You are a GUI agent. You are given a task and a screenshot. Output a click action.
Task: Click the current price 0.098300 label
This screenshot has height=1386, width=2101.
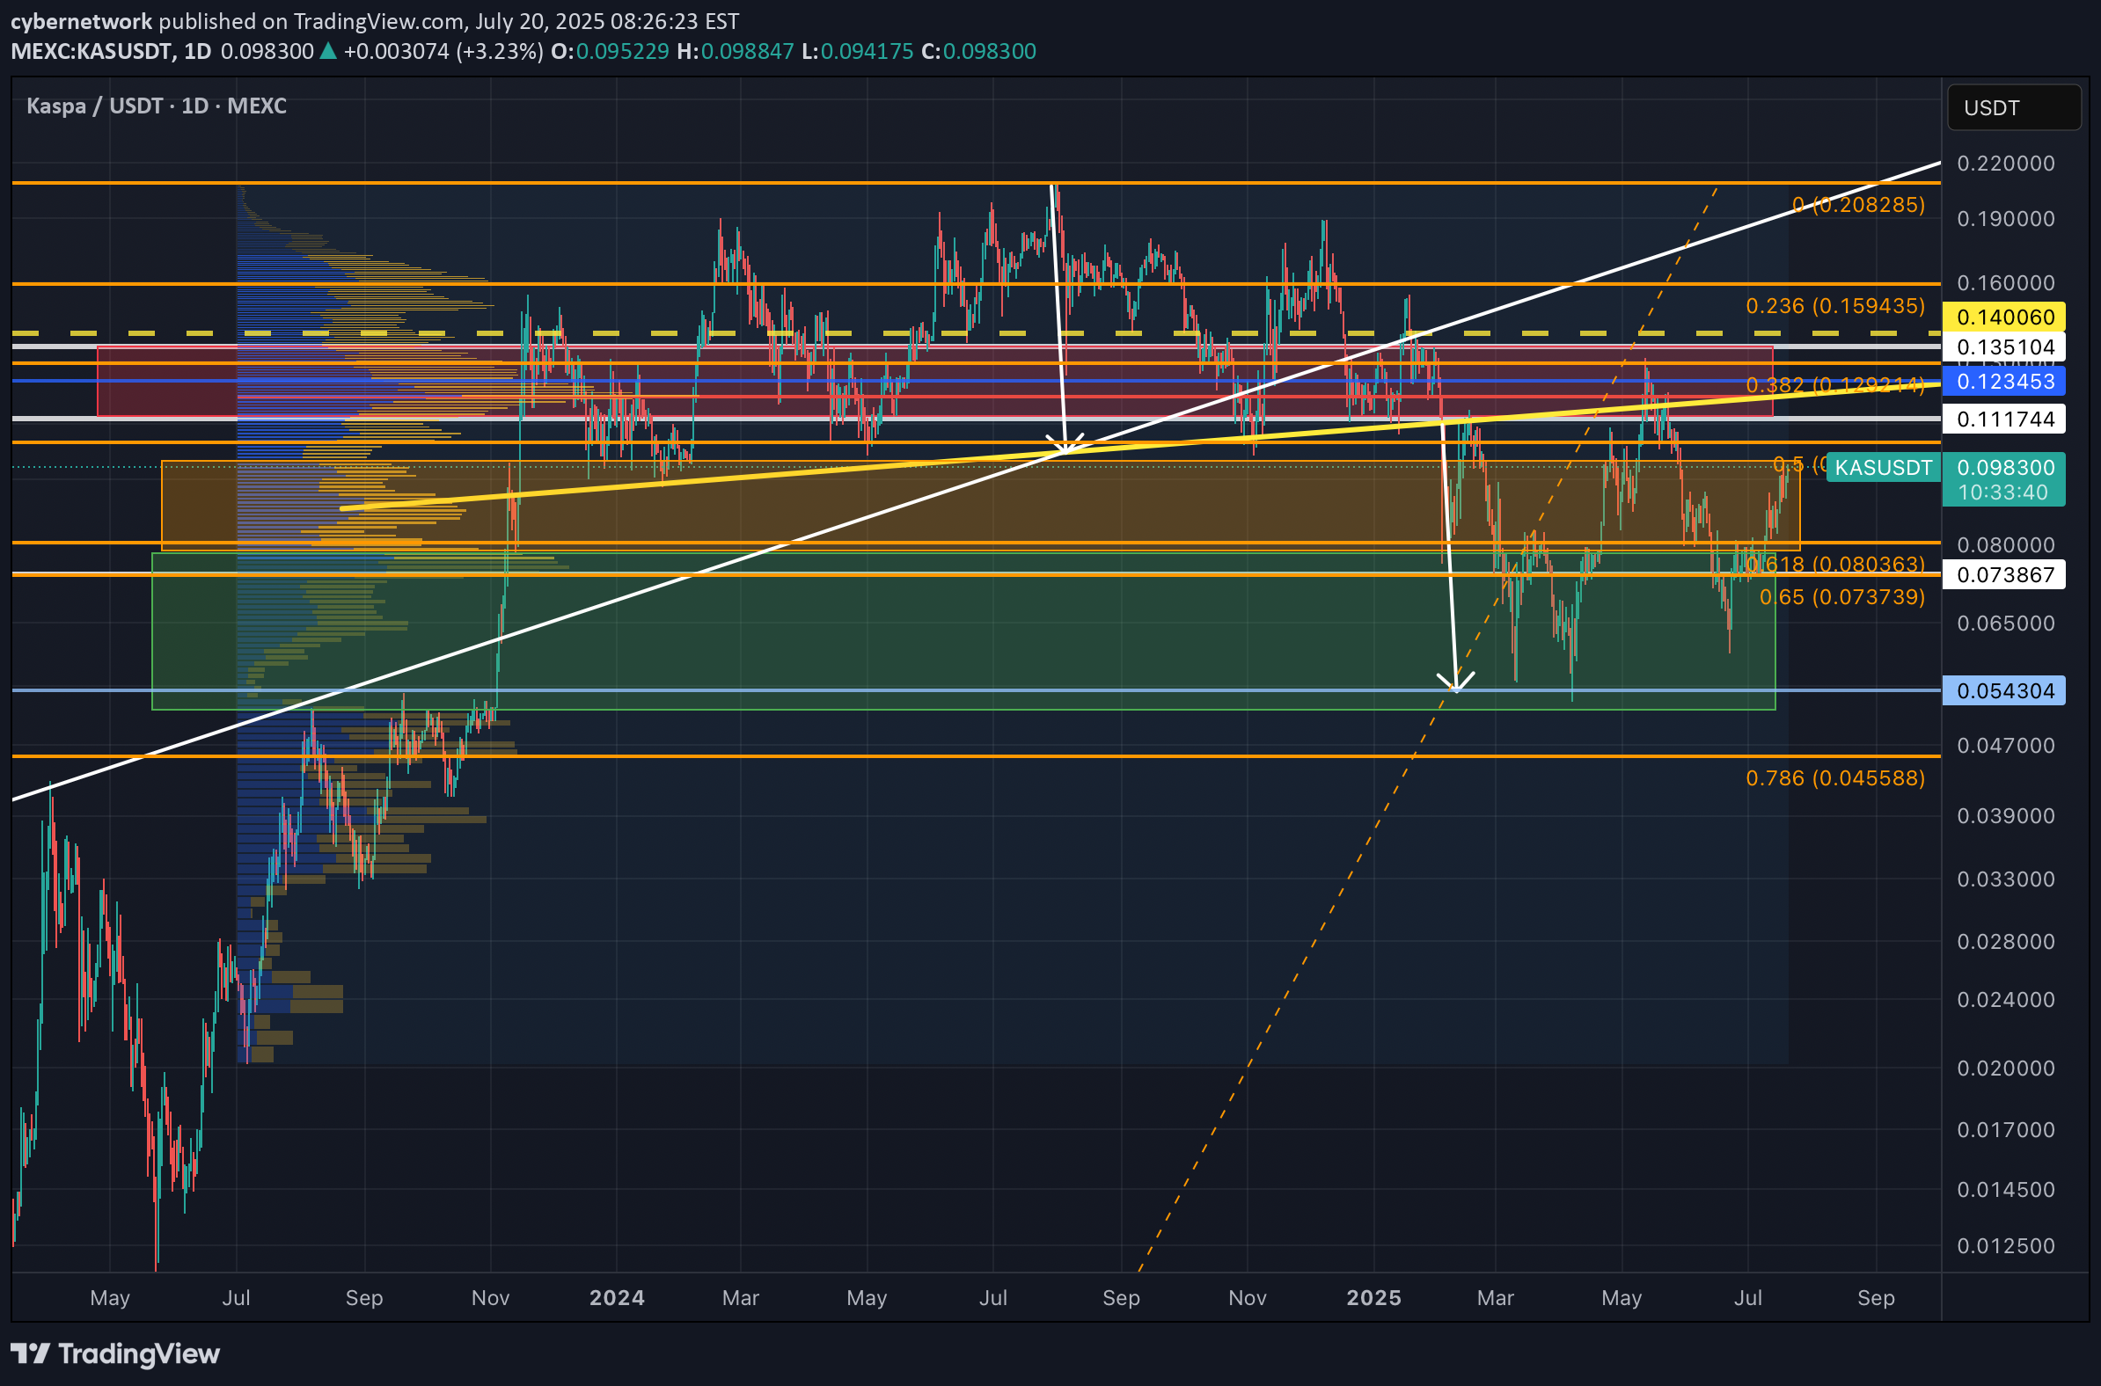(x=2005, y=467)
